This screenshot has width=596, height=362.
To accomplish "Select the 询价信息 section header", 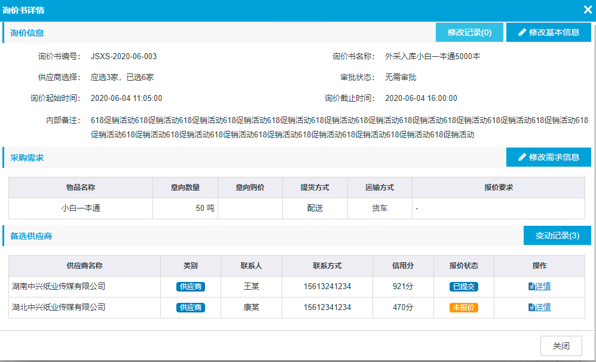I will pyautogui.click(x=27, y=33).
